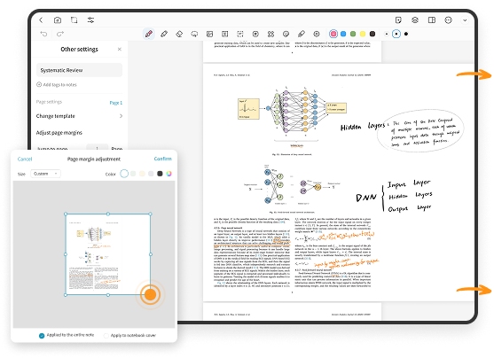Click the camera capture icon in the top bar
Image resolution: width=494 pixels, height=358 pixels.
[x=58, y=20]
